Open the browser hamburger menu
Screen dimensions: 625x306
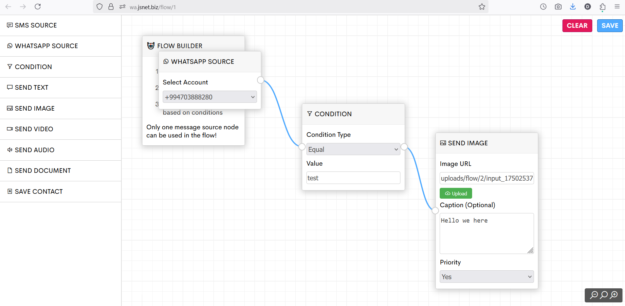coord(617,7)
